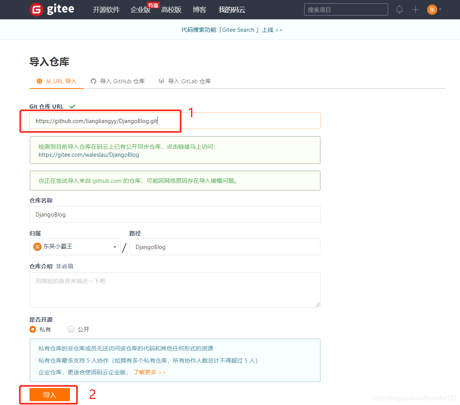Open the 开源软件 menu

[x=106, y=10]
